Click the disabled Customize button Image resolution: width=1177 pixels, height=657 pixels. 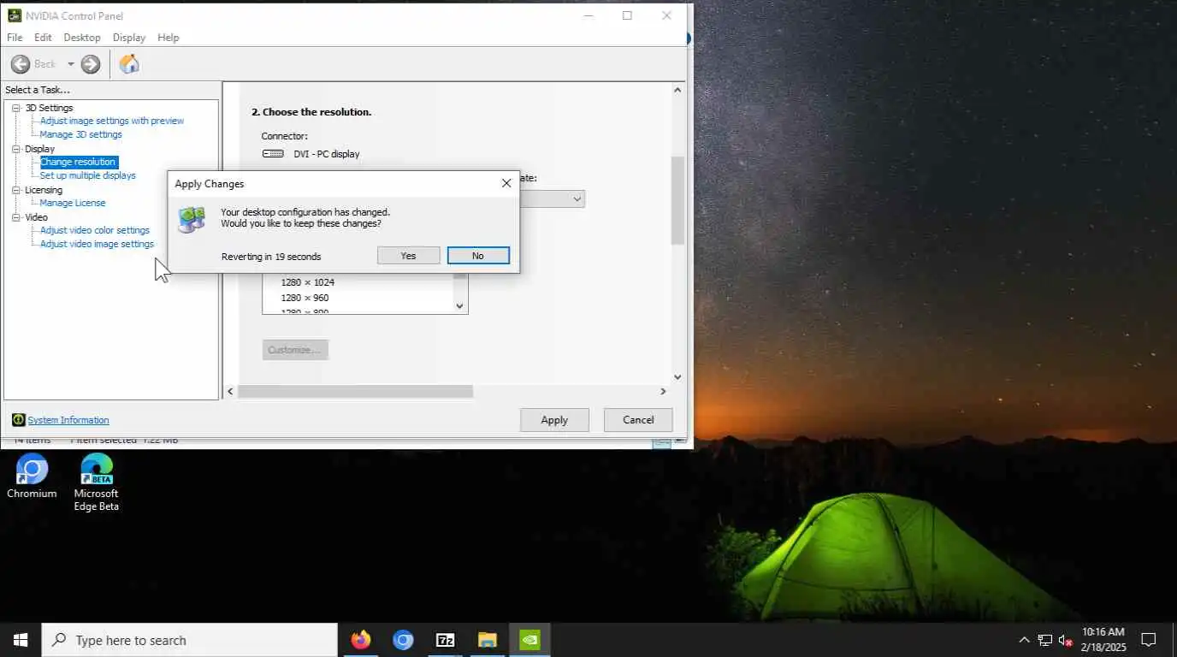point(295,350)
